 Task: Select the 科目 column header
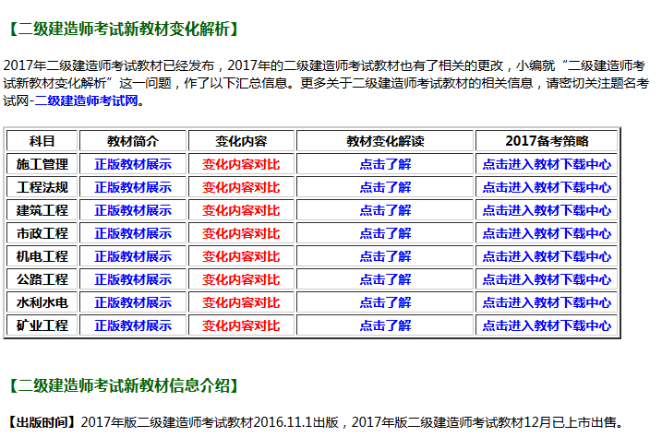(x=42, y=141)
